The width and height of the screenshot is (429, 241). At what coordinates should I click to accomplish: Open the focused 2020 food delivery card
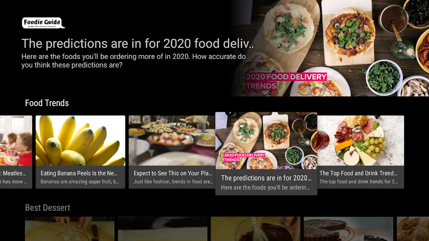tap(266, 154)
